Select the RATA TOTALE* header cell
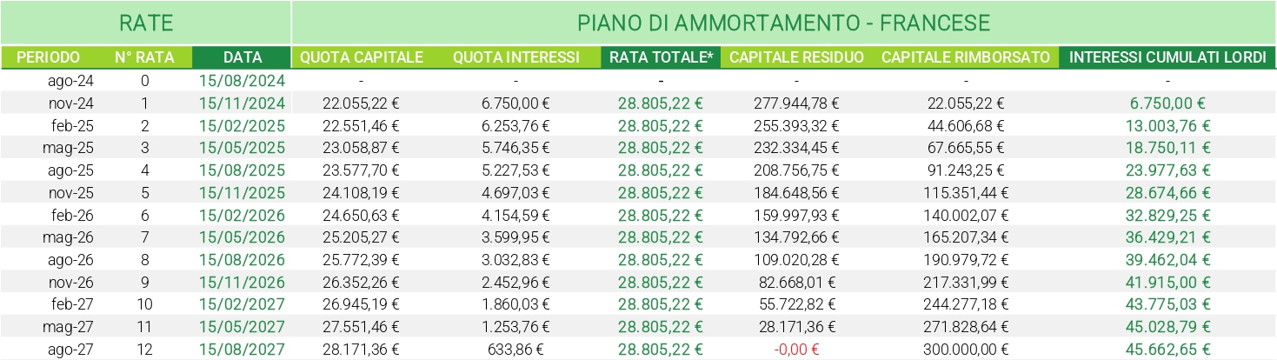This screenshot has height=360, width=1277. point(661,57)
